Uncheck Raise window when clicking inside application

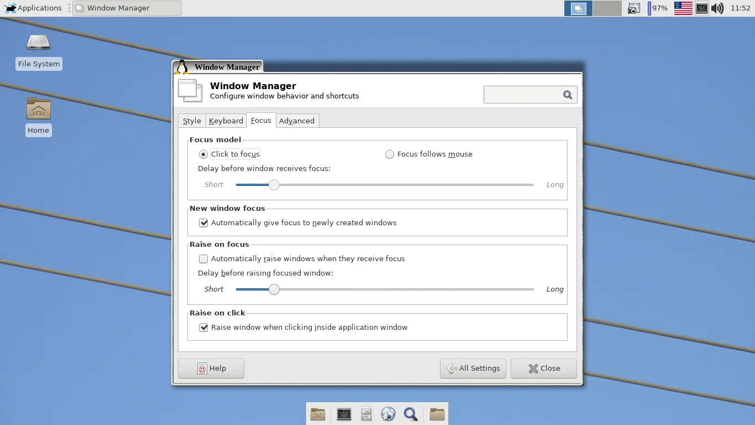pos(203,328)
